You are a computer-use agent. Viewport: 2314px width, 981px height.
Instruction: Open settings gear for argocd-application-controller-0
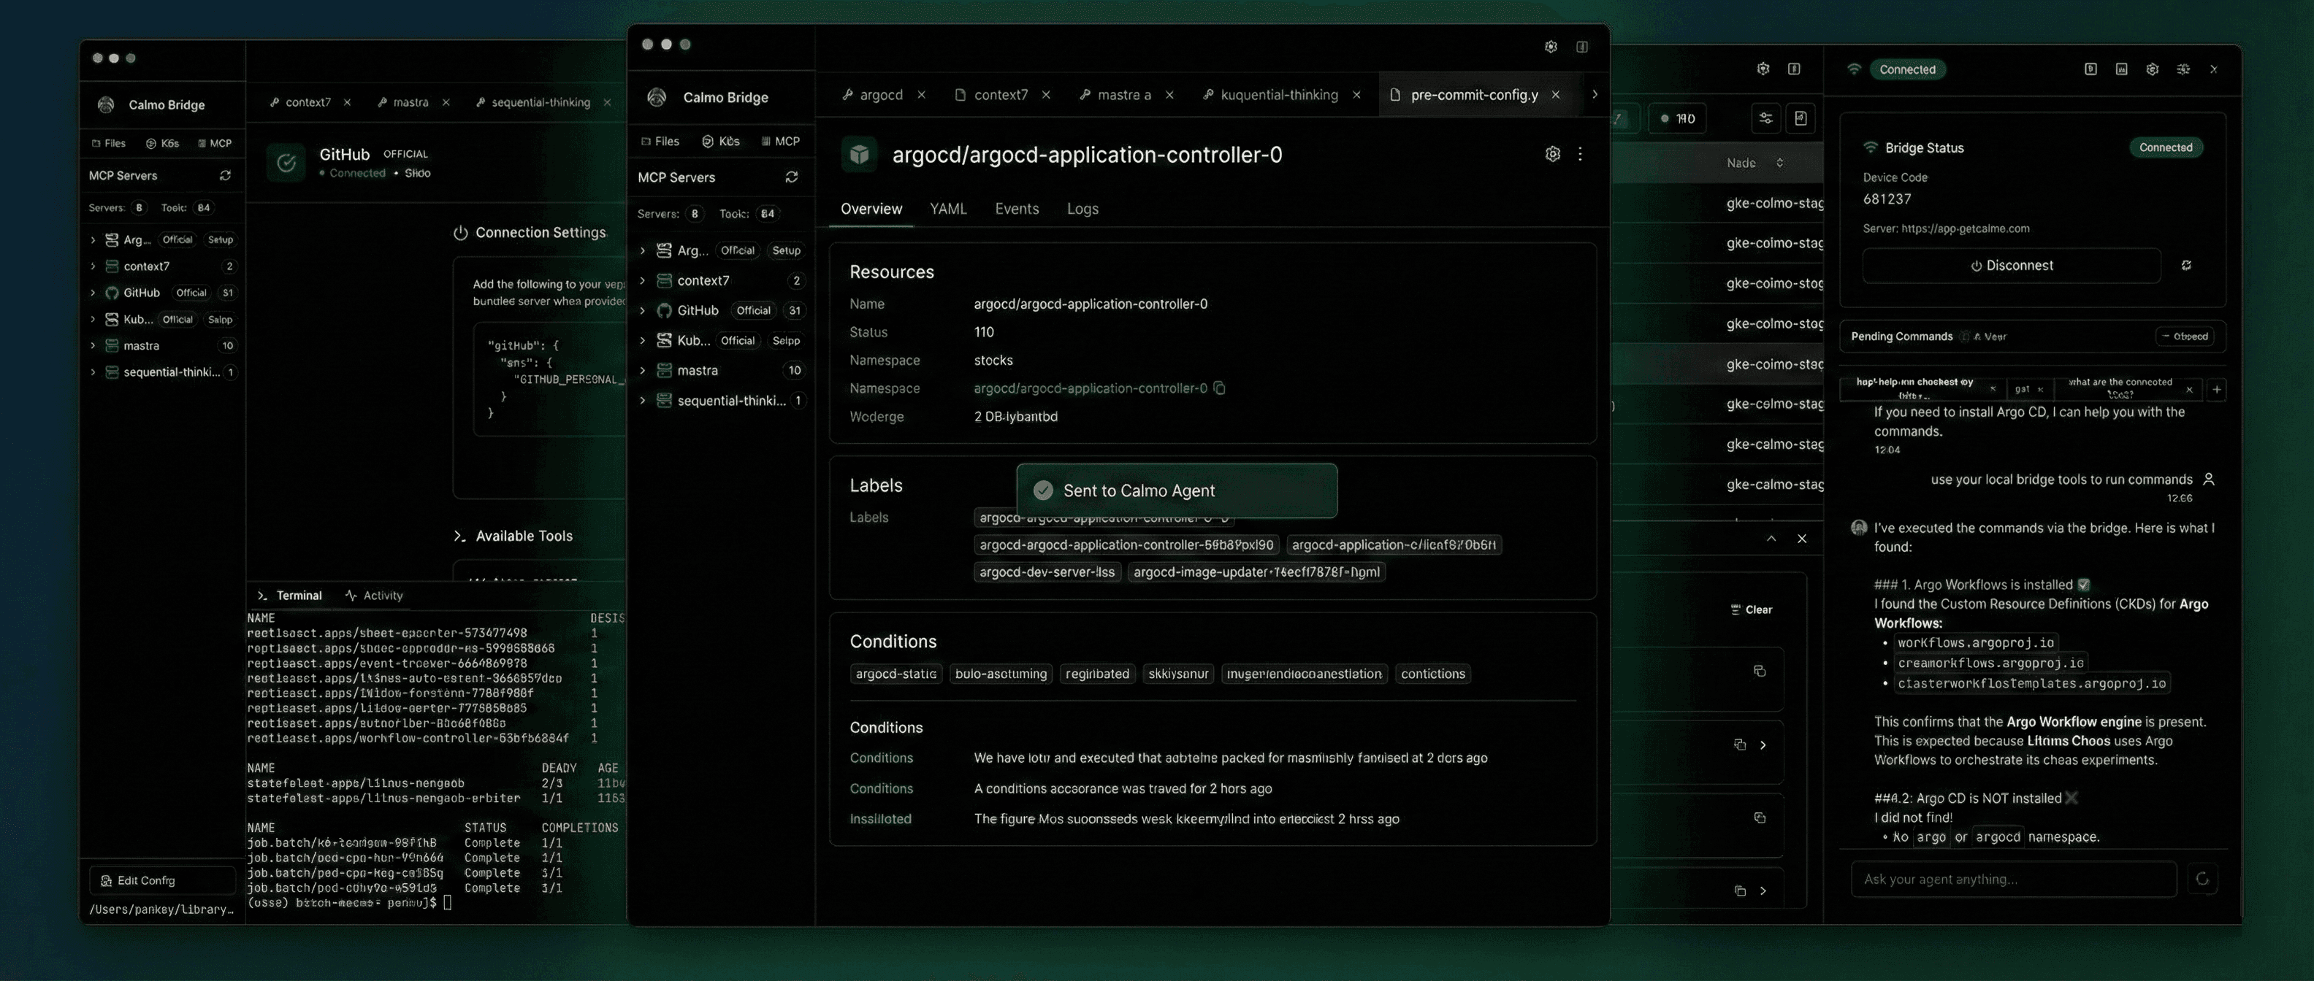tap(1553, 153)
